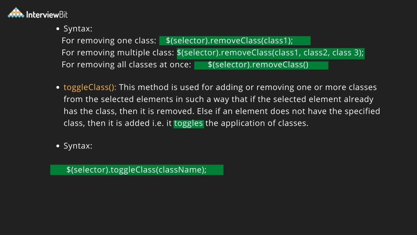Click 'For removing all classes at once' text

click(126, 65)
